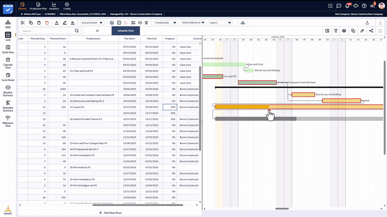Click the scissors cut icon
Viewport: 387px width, 217px height.
[22, 23]
